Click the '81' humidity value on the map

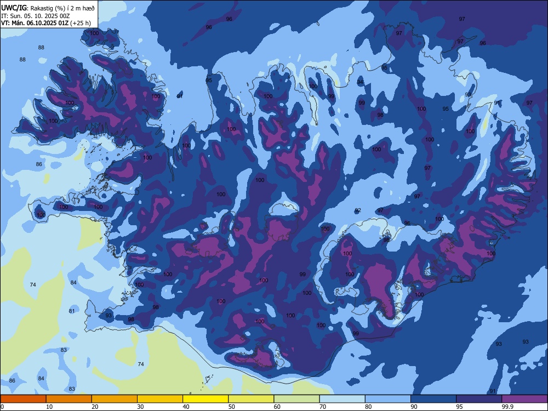[x=72, y=311]
